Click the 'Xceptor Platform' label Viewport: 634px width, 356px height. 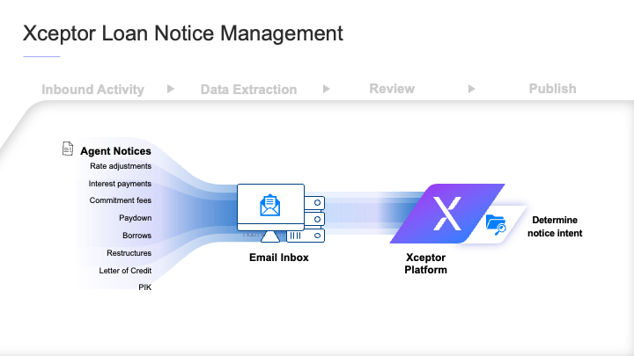tap(426, 264)
